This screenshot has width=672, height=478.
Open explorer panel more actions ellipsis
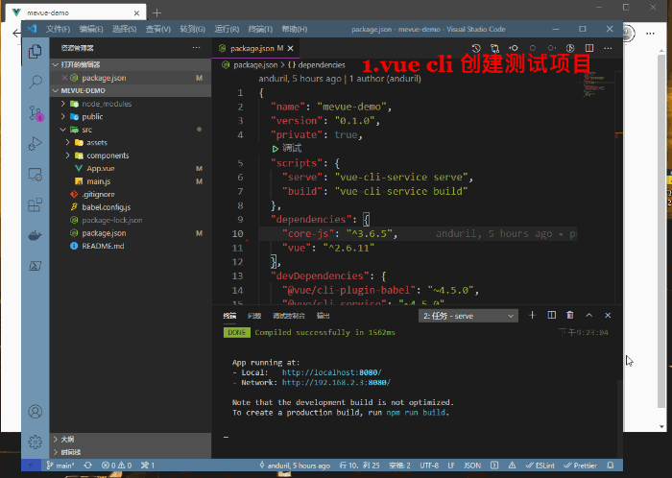click(x=196, y=48)
